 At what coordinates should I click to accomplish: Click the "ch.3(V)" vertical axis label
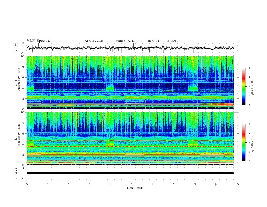(16, 174)
